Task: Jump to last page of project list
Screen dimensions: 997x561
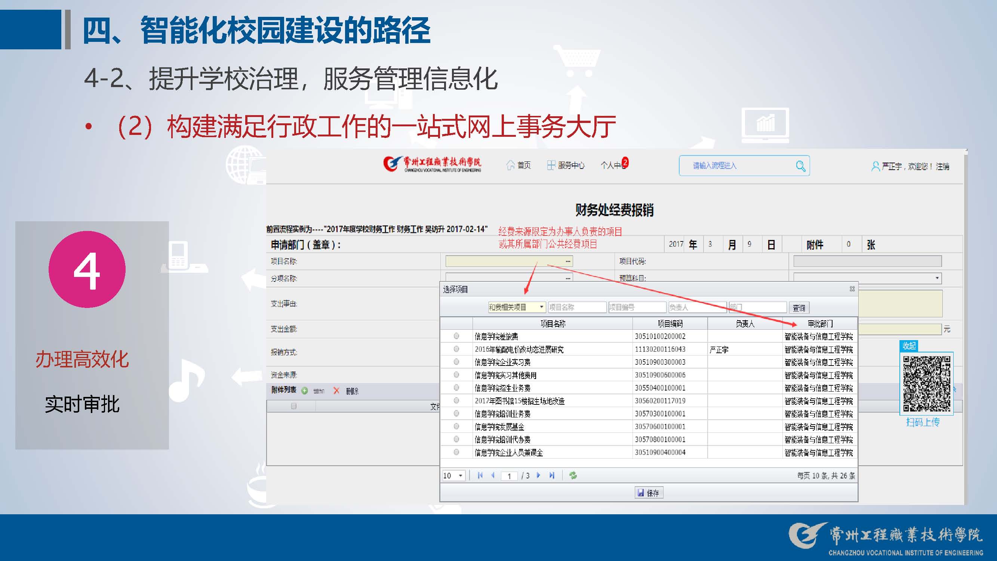Action: (x=552, y=475)
